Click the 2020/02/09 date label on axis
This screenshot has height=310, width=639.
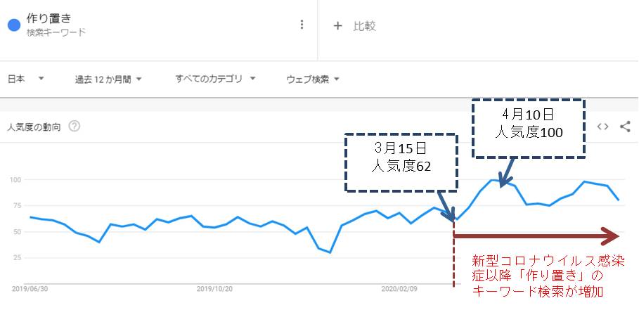click(399, 288)
